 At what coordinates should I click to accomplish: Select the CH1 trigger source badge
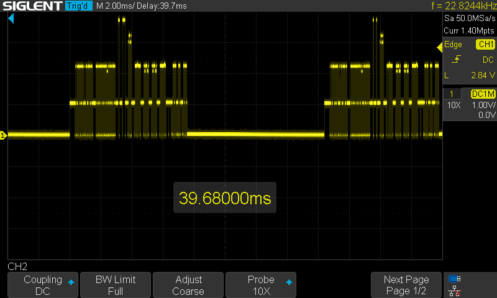tap(486, 44)
